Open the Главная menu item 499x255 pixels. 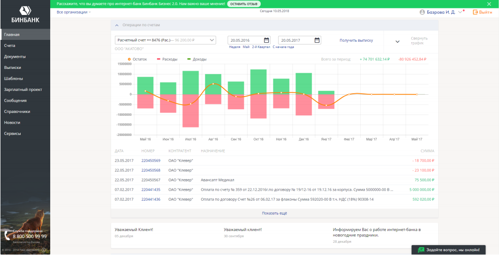(25, 34)
